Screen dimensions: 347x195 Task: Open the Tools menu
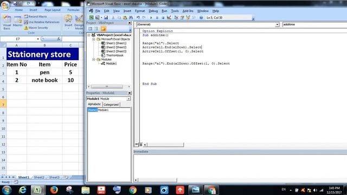tap(175, 11)
